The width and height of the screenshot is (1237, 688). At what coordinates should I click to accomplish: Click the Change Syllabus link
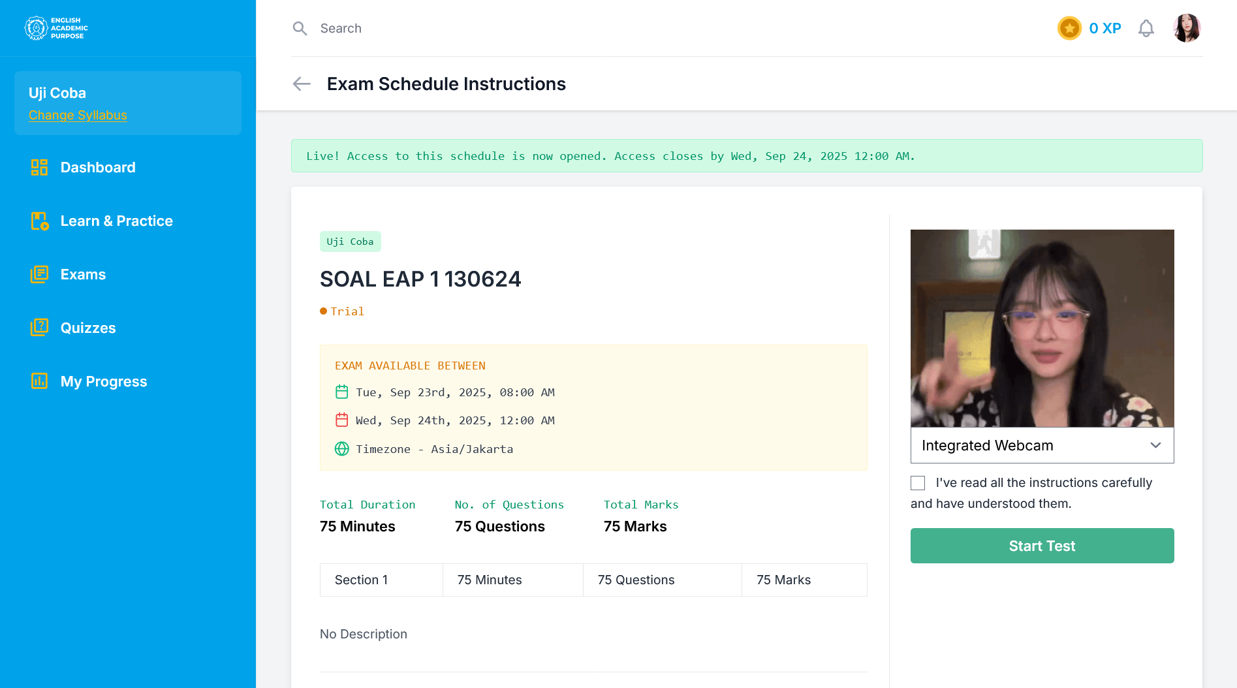click(x=78, y=116)
